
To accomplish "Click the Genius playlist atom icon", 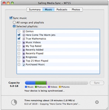I will point(24,31).
